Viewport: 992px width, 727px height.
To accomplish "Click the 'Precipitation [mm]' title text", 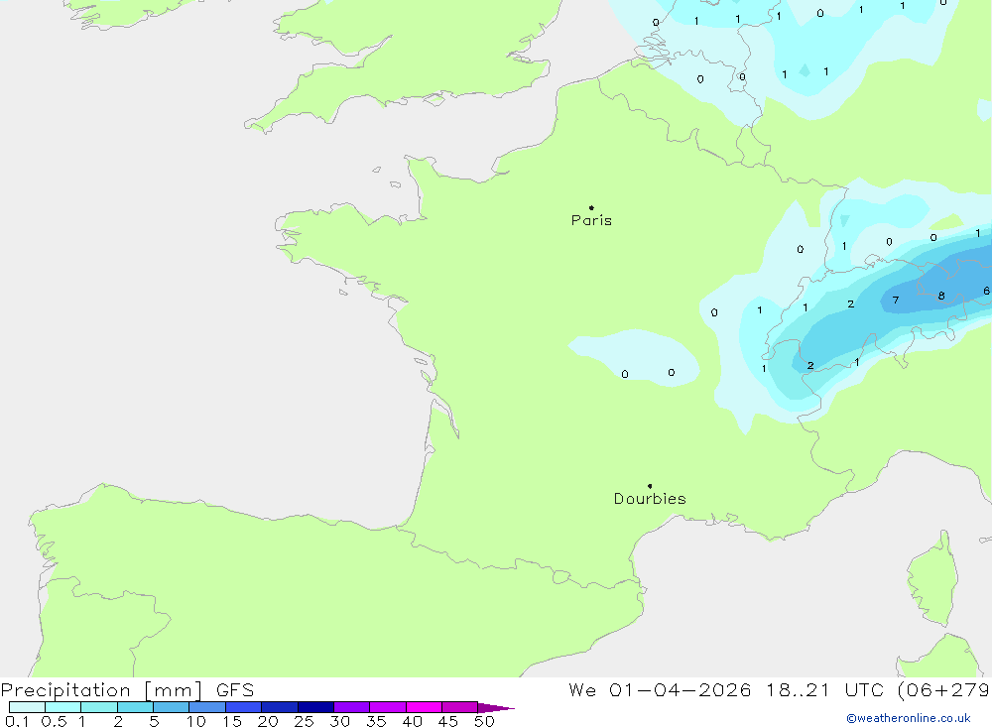I will pyautogui.click(x=101, y=690).
